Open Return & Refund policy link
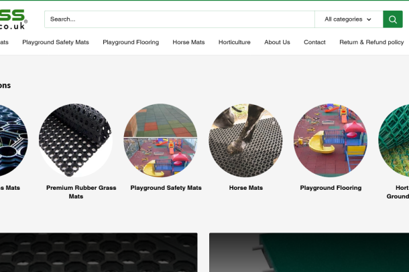 [371, 42]
